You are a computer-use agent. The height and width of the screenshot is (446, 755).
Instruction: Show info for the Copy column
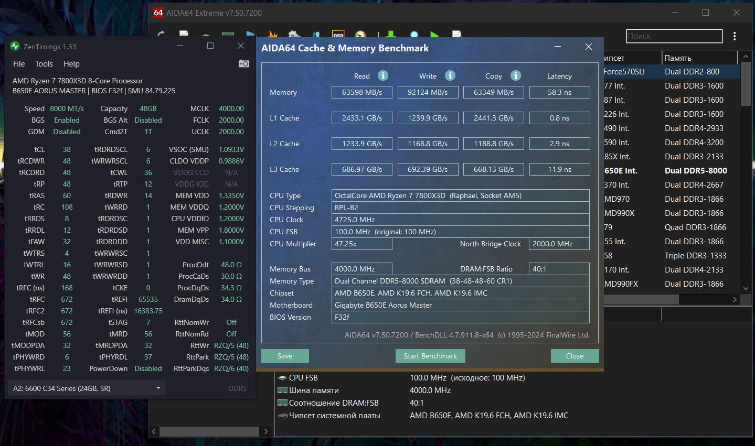516,75
